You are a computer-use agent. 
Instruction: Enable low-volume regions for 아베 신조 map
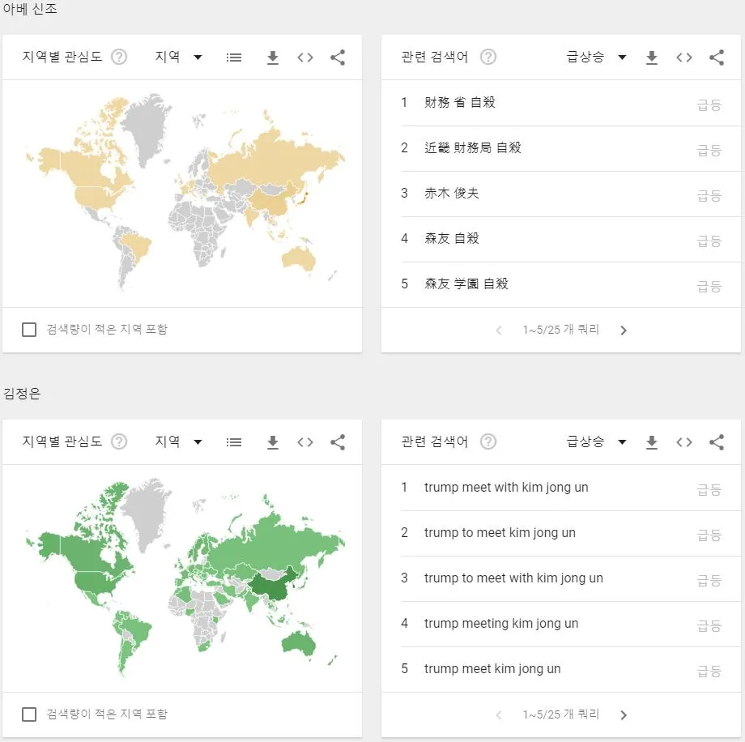tap(29, 330)
